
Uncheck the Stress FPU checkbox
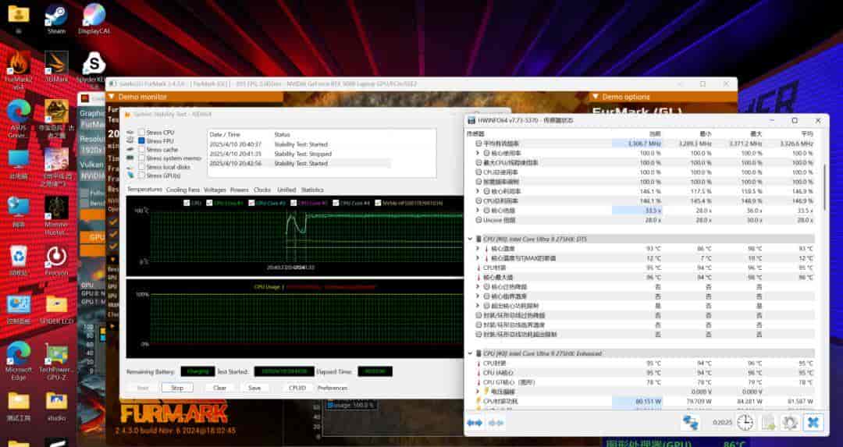click(141, 140)
